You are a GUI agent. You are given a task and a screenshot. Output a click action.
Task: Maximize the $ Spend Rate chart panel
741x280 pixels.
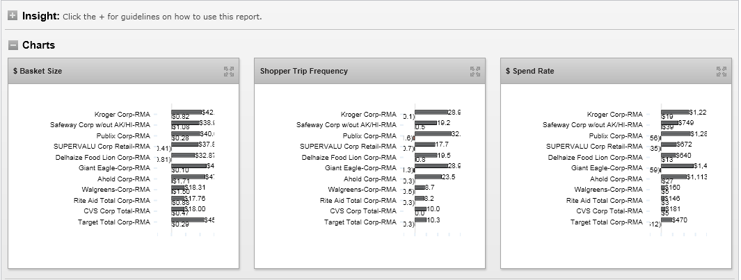coord(722,71)
